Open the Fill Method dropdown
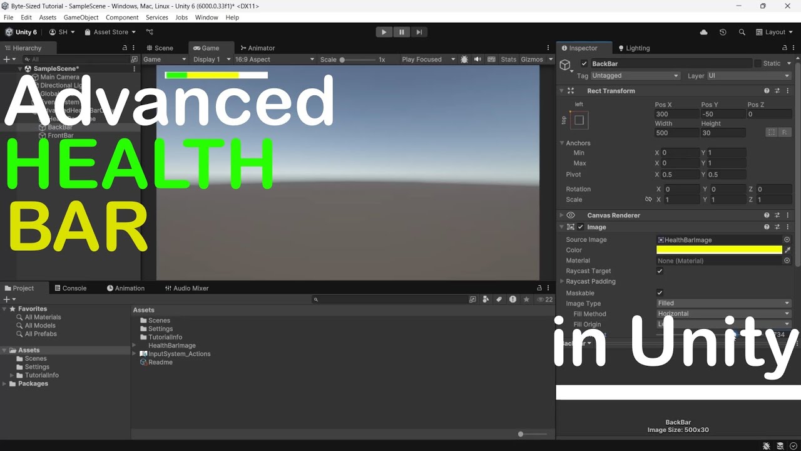 coord(723,314)
